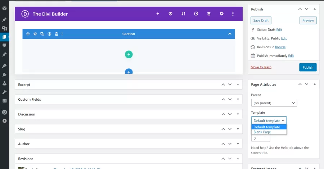Open Section three-dot options icon
The image size is (324, 169).
pyautogui.click(x=62, y=34)
